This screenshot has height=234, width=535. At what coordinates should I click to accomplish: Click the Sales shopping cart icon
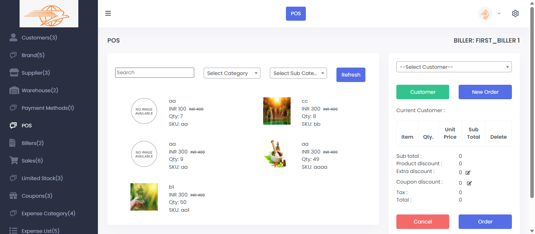click(14, 161)
